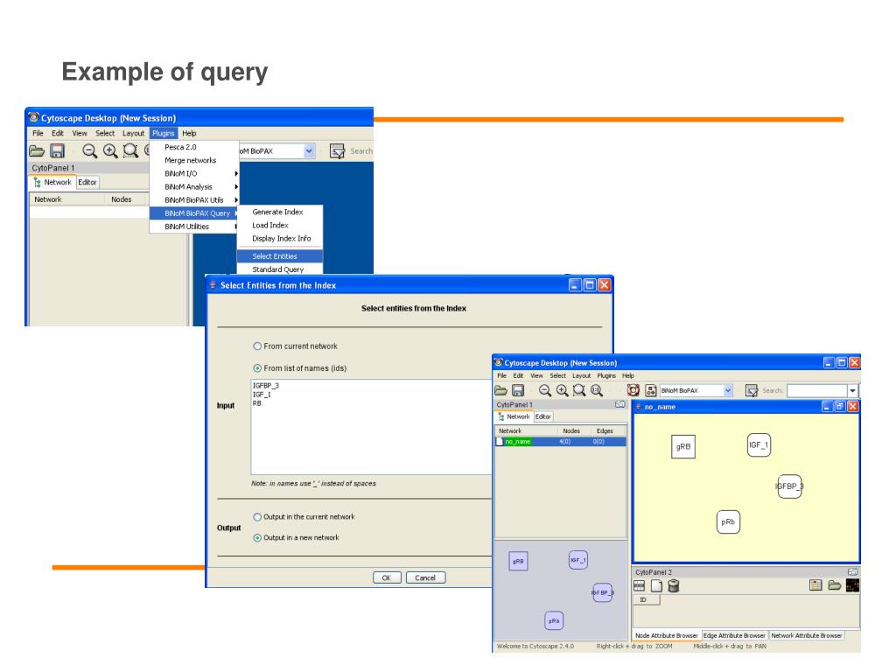Viewport: 896px width, 672px height.
Task: Click Cancel in Select Entities dialog
Action: [425, 577]
